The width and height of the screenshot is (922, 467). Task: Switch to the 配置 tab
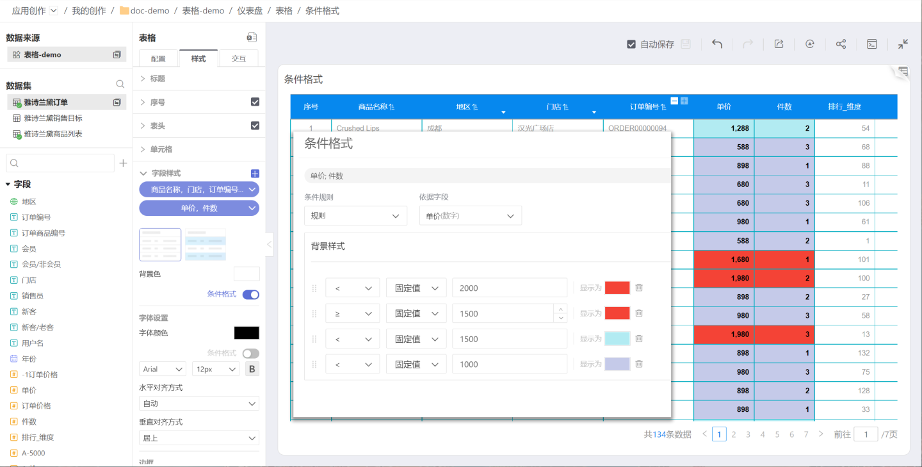click(158, 58)
